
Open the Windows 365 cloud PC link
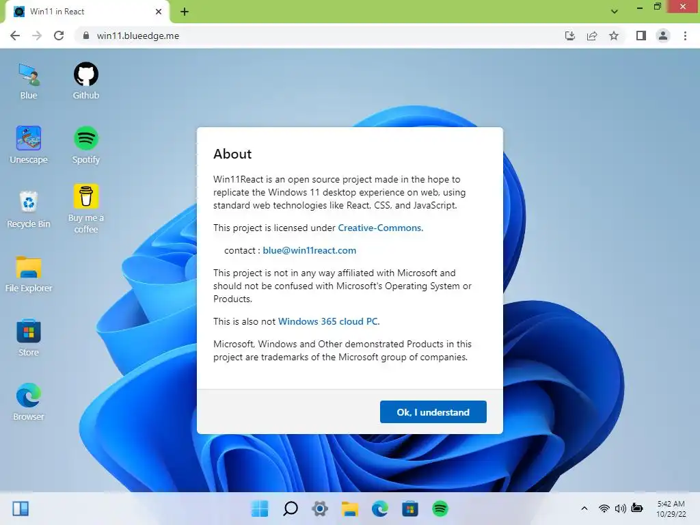[329, 321]
